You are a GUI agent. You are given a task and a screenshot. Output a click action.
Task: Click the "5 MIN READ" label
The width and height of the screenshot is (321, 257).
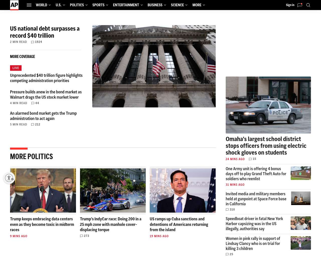click(x=19, y=124)
